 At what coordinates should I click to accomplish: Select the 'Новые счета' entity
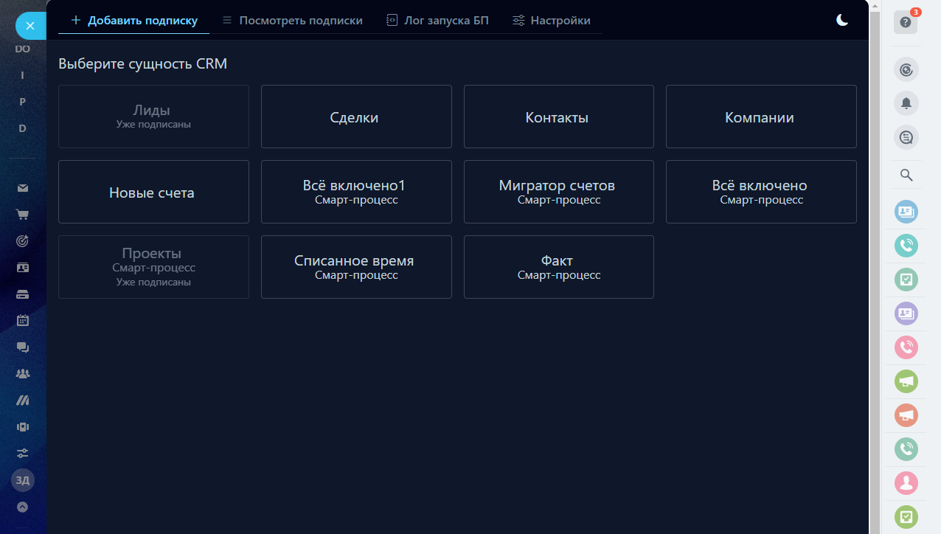(x=153, y=192)
